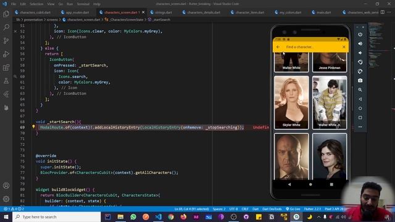Switch to the main.dart tab
Image resolution: width=395 pixels, height=222 pixels.
pos(323,12)
